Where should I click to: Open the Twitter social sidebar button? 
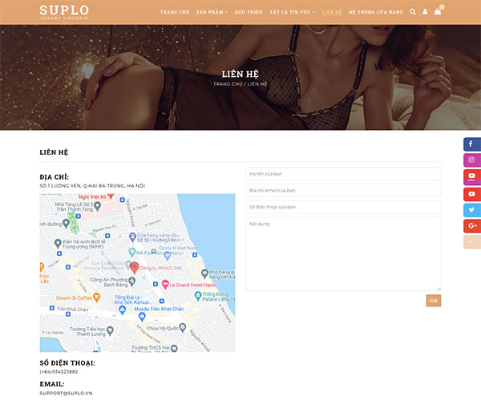click(x=472, y=210)
